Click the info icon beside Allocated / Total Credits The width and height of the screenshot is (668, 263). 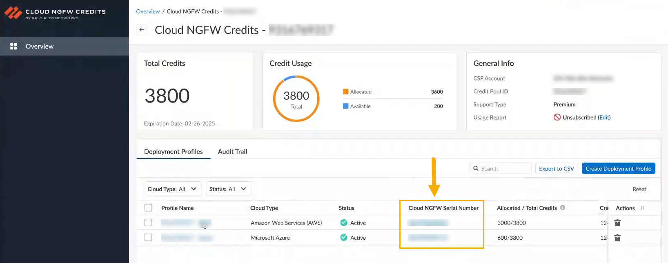(x=563, y=207)
